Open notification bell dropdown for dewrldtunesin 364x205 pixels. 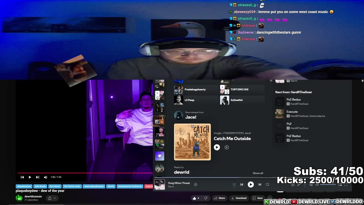click(52, 198)
